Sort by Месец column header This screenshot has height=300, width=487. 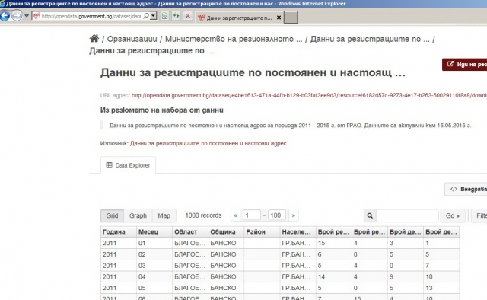point(154,232)
